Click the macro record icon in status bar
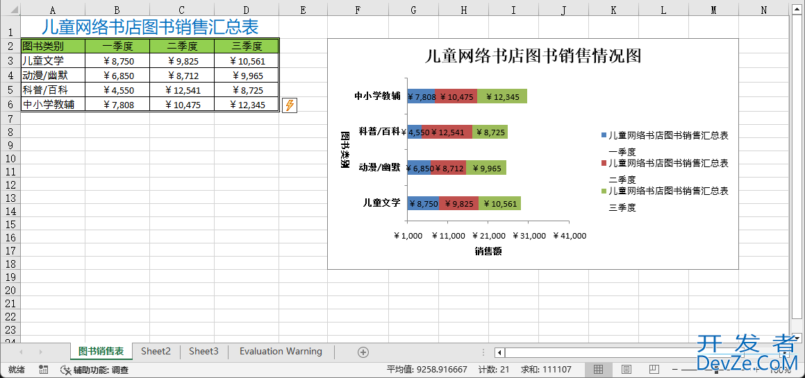This screenshot has width=805, height=378. [x=44, y=369]
